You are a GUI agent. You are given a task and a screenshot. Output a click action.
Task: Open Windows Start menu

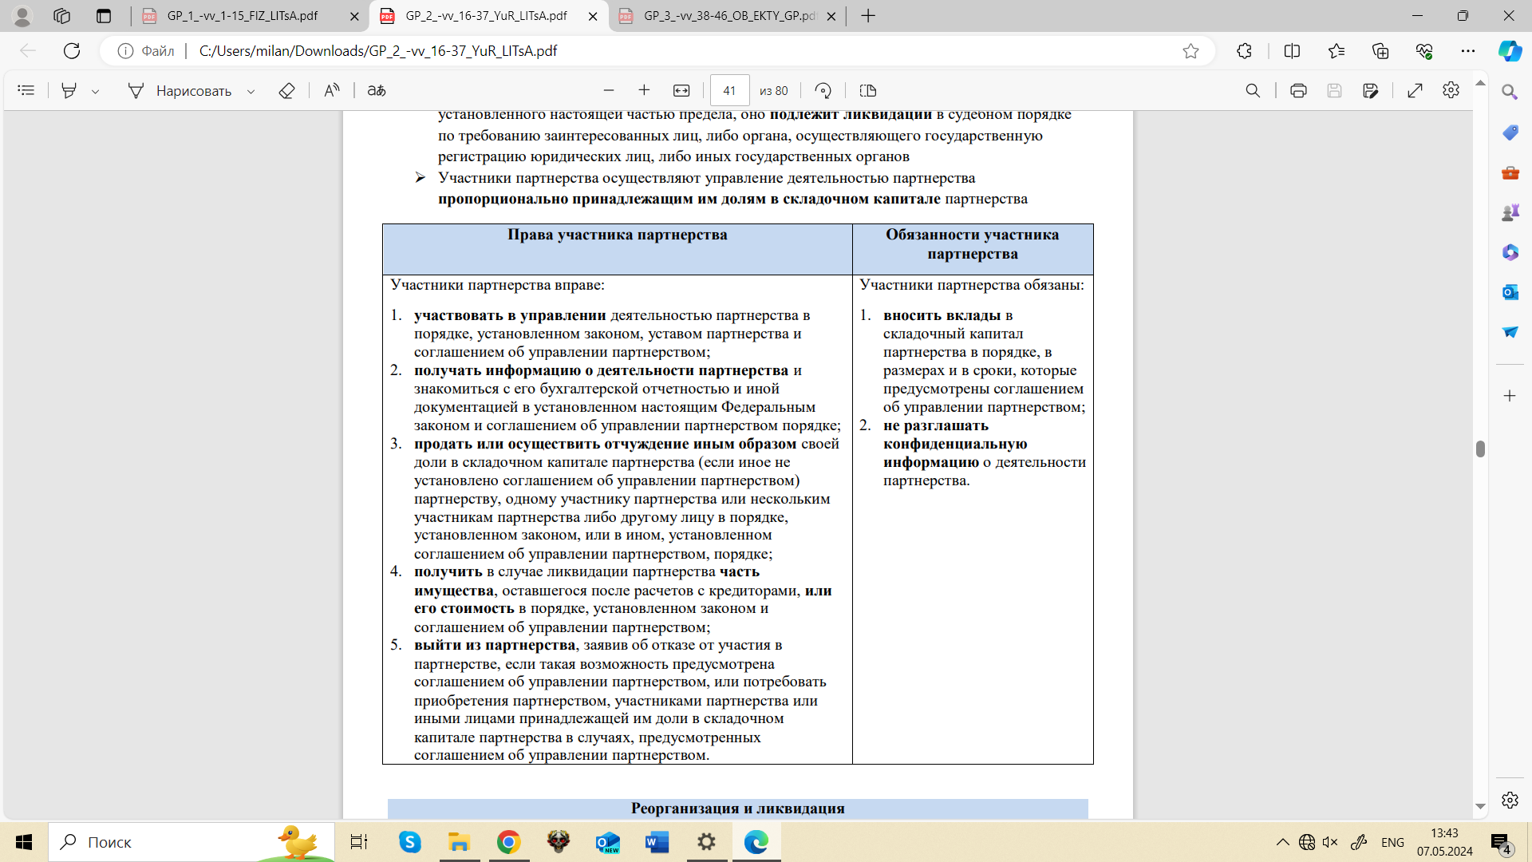(x=24, y=842)
